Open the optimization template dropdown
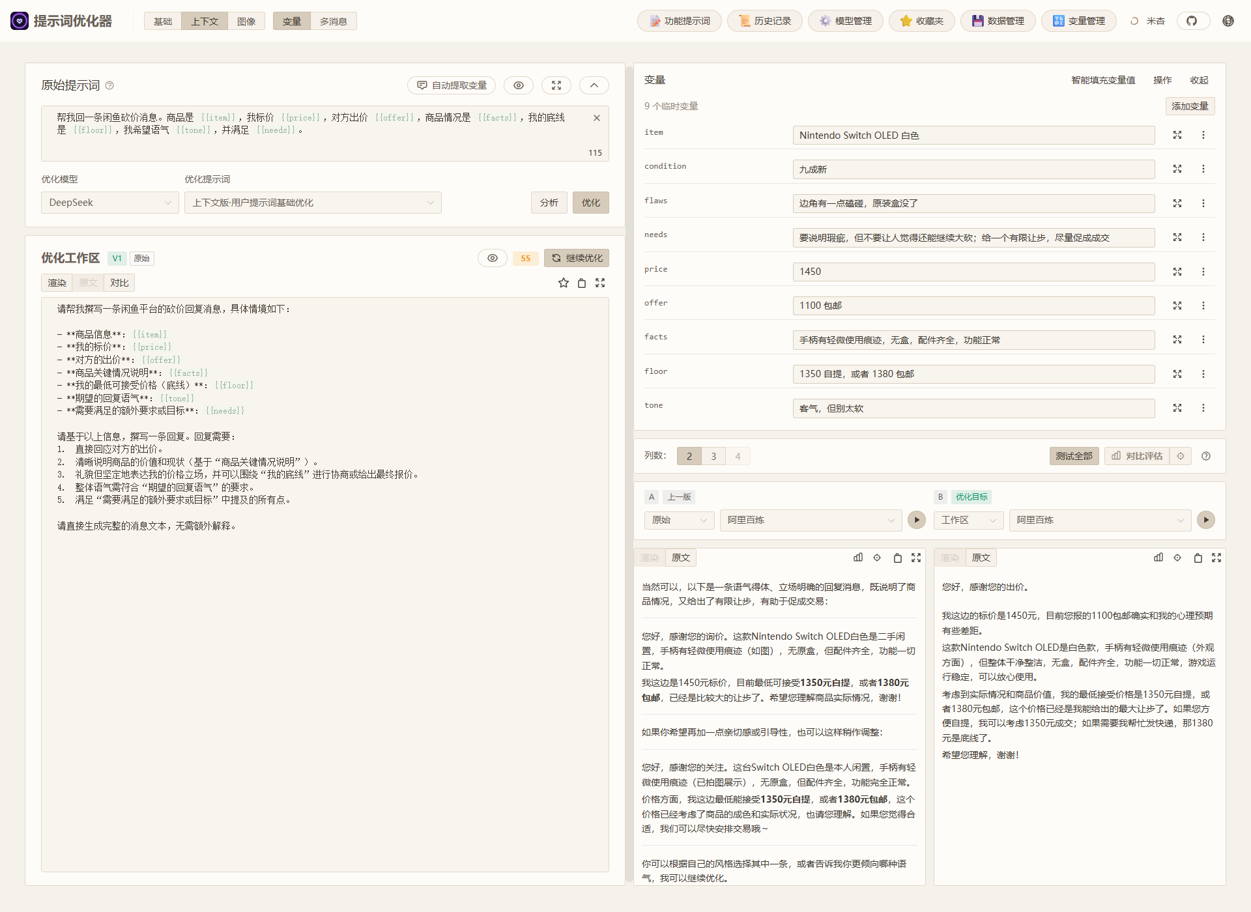Image resolution: width=1251 pixels, height=912 pixels. [x=313, y=203]
